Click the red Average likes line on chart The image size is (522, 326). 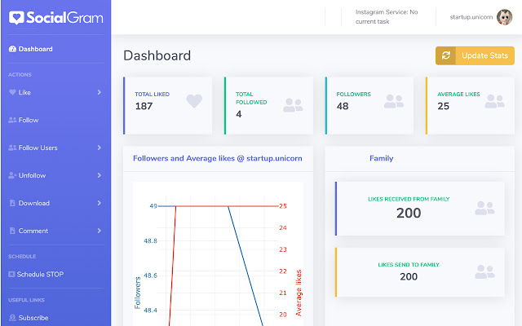pos(172,267)
